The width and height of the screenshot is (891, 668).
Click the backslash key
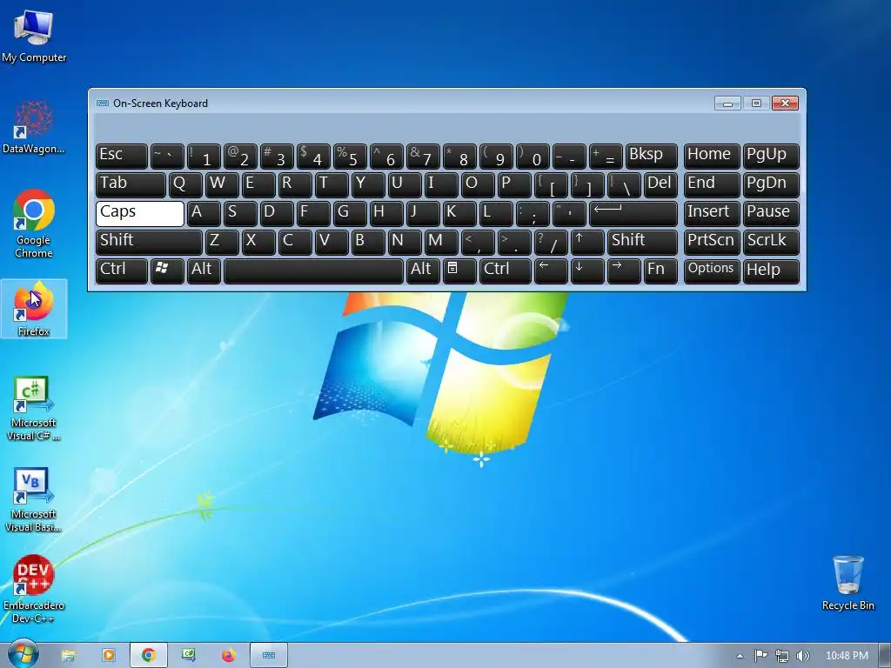pos(624,185)
